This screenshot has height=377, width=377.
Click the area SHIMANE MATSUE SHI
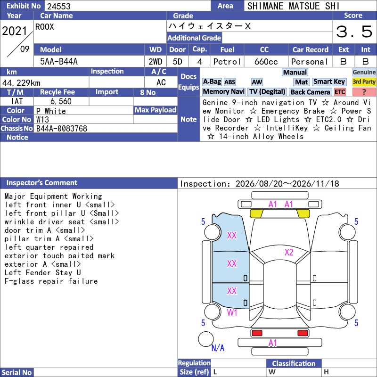[x=293, y=6]
